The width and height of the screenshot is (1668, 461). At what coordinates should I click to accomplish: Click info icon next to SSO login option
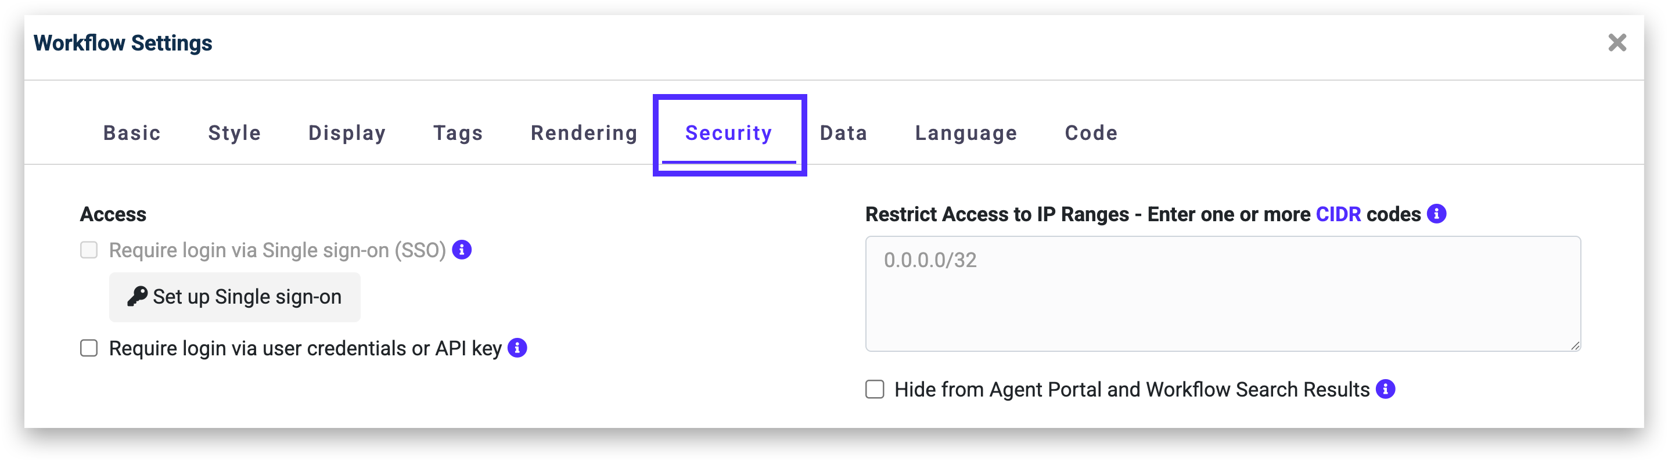coord(462,249)
